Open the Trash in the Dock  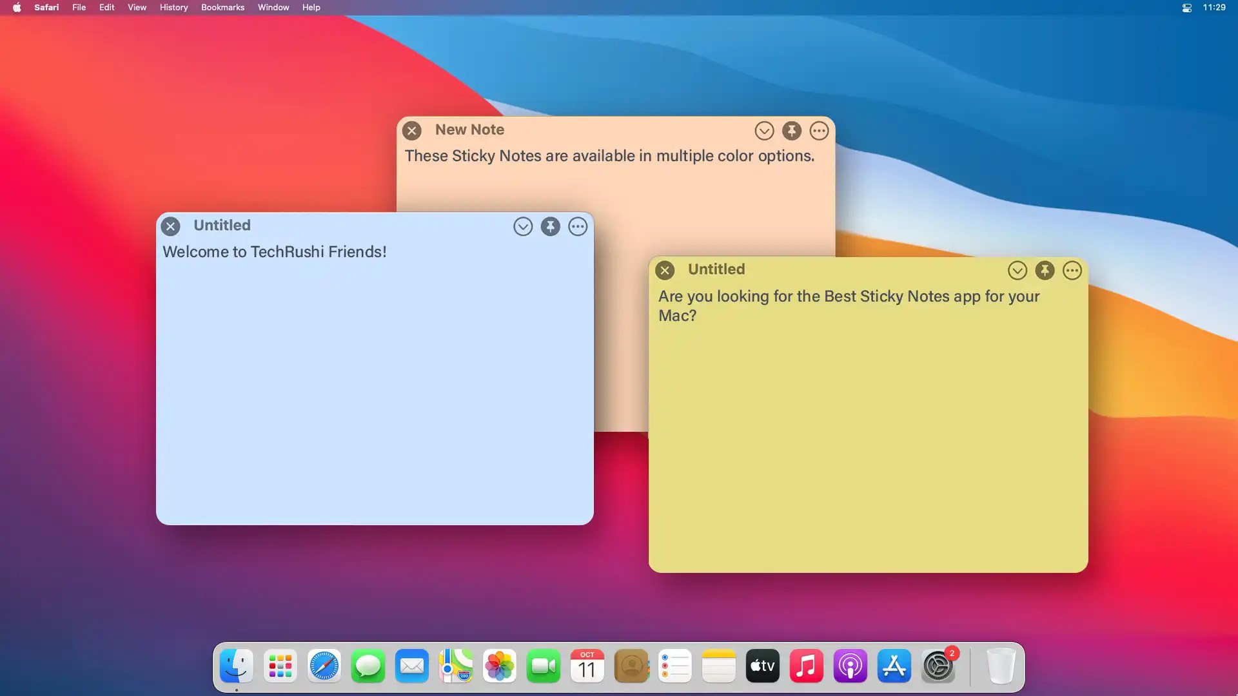pos(1000,666)
